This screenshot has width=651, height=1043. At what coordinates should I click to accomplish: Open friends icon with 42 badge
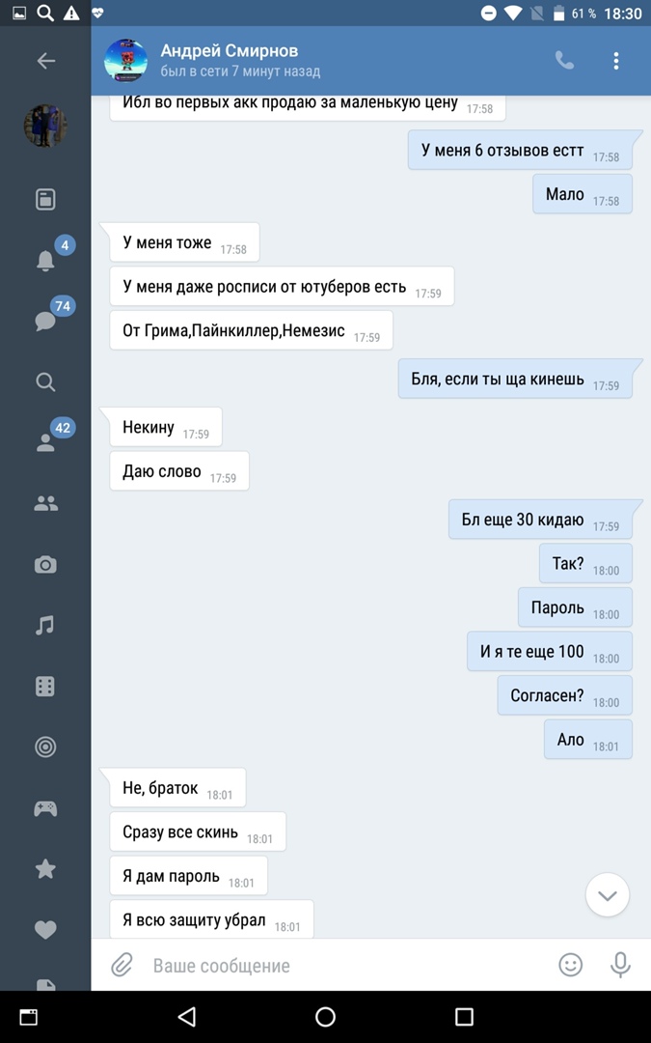click(45, 443)
